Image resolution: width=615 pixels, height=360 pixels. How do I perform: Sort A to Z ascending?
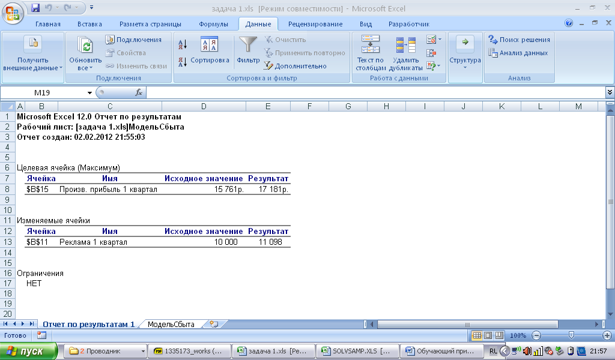point(183,44)
